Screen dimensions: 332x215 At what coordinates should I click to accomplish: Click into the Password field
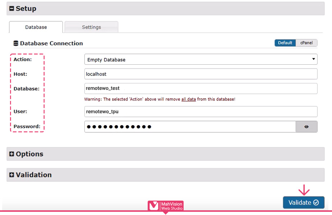coord(190,127)
